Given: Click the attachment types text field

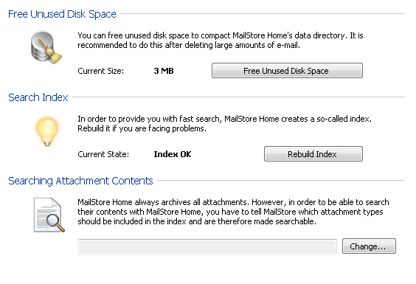Looking at the screenshot, I should [x=207, y=246].
